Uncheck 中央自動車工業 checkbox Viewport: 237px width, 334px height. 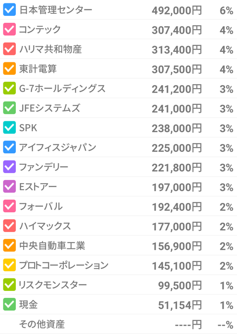(9, 245)
